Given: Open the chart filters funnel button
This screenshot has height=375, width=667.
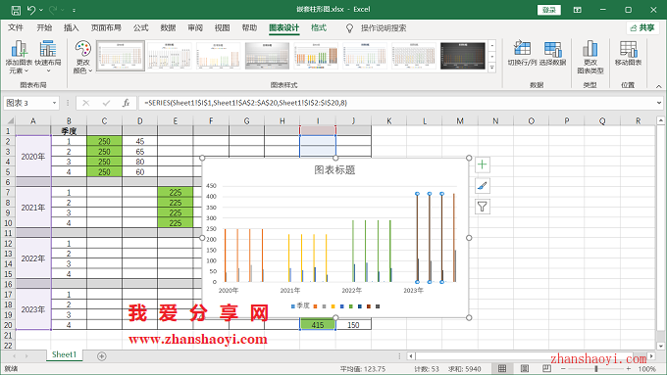Looking at the screenshot, I should (482, 207).
